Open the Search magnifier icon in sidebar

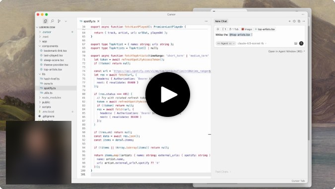click(x=52, y=21)
